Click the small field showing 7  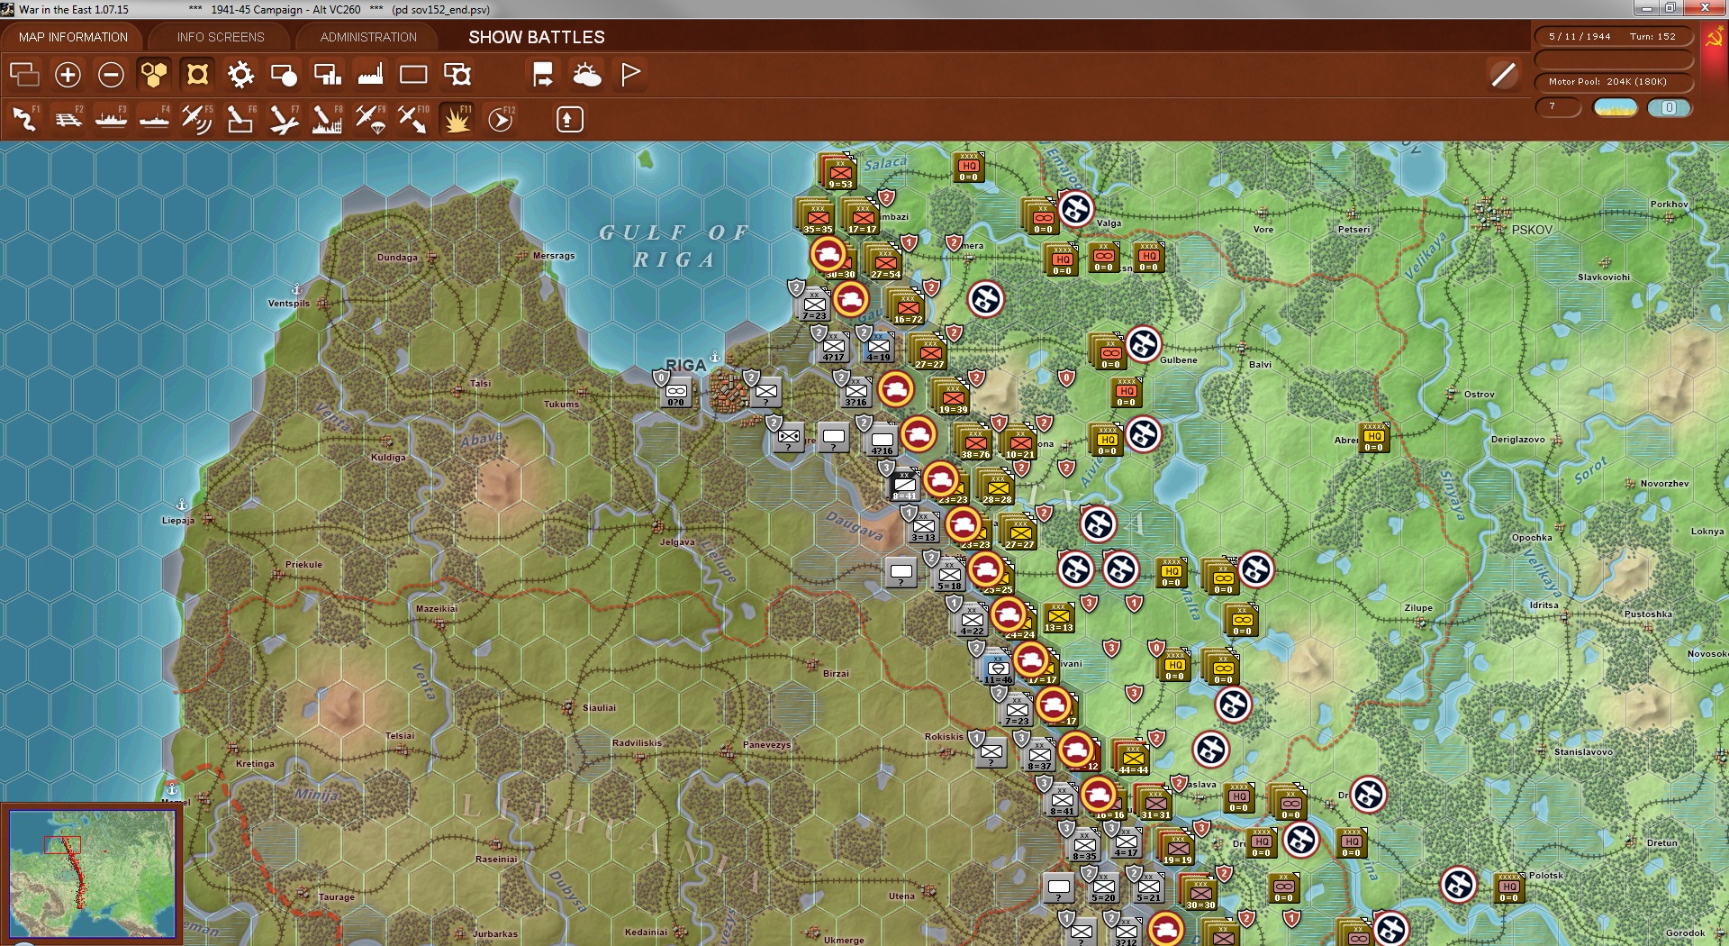[1558, 107]
